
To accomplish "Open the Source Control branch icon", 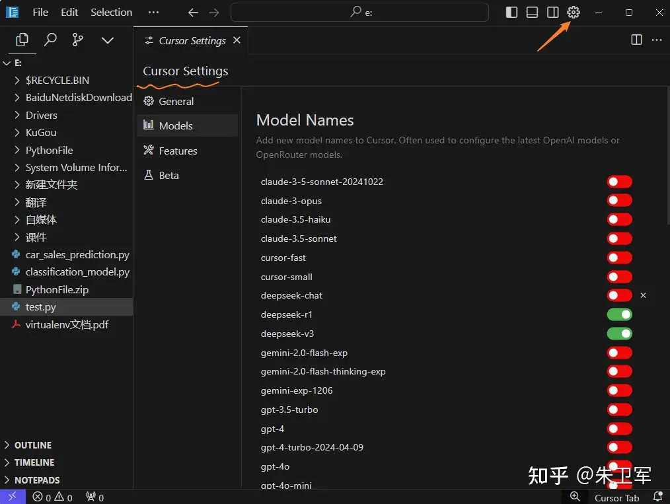I will click(78, 40).
